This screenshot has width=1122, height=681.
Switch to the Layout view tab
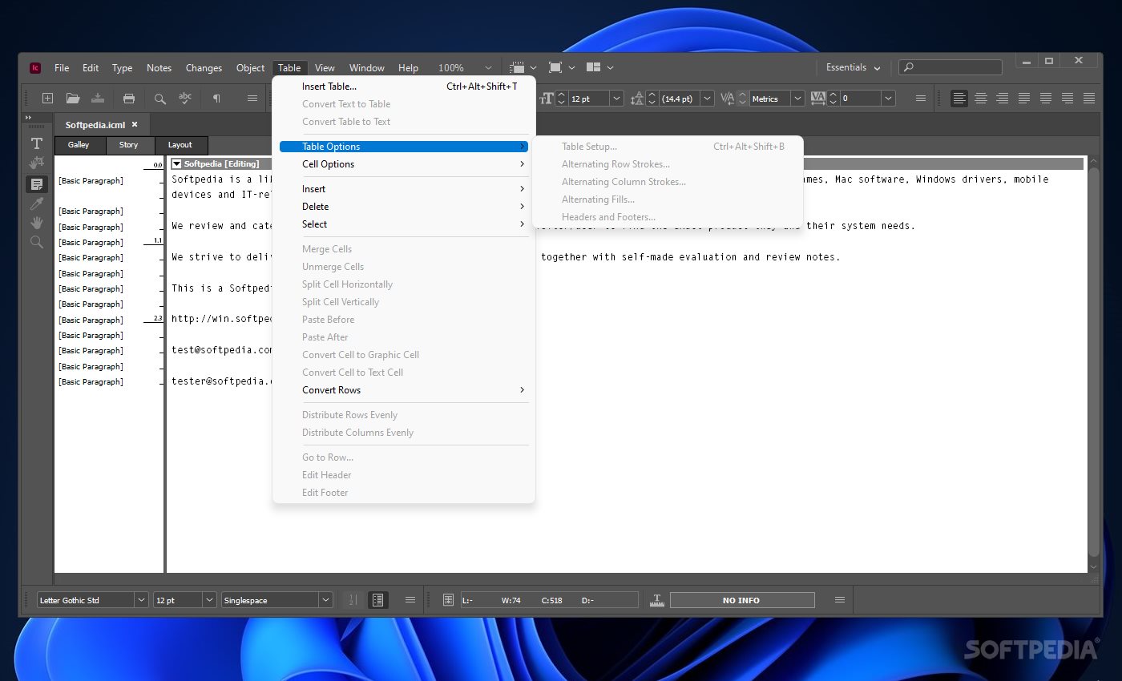point(180,145)
